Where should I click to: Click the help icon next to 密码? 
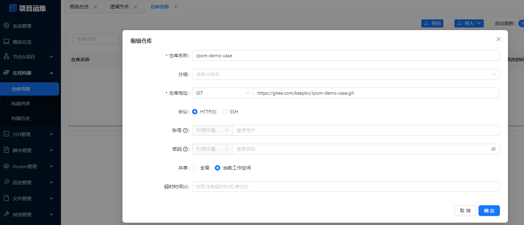pos(185,149)
